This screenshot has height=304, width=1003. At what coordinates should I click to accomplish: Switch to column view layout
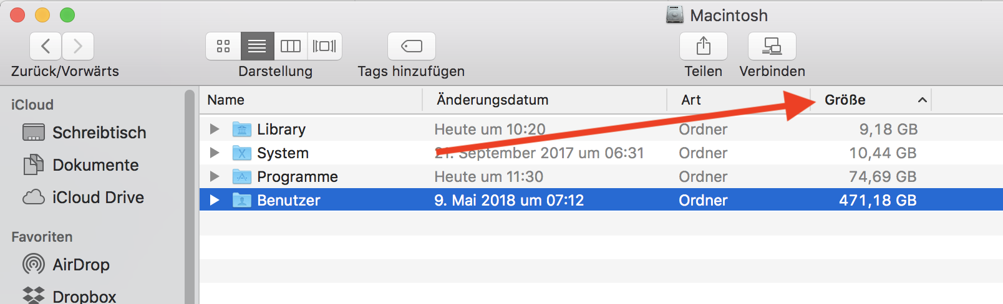click(x=291, y=46)
